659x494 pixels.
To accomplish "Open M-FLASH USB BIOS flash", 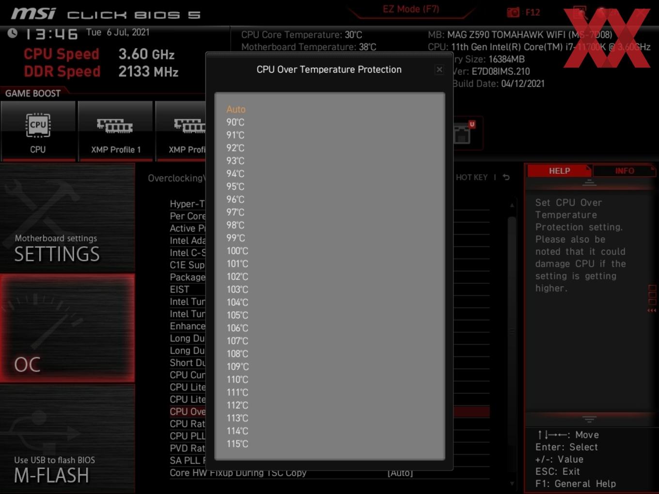I will pos(67,439).
